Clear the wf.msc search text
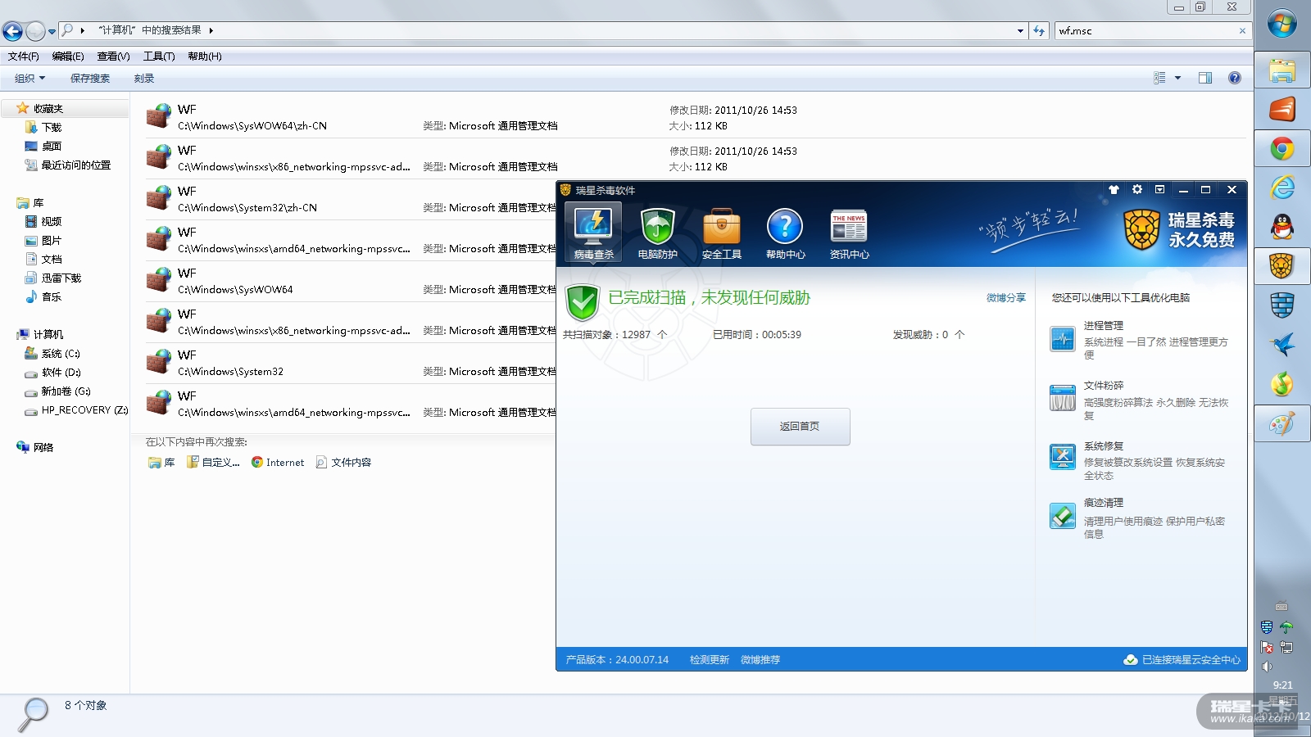The height and width of the screenshot is (737, 1311). coord(1242,31)
